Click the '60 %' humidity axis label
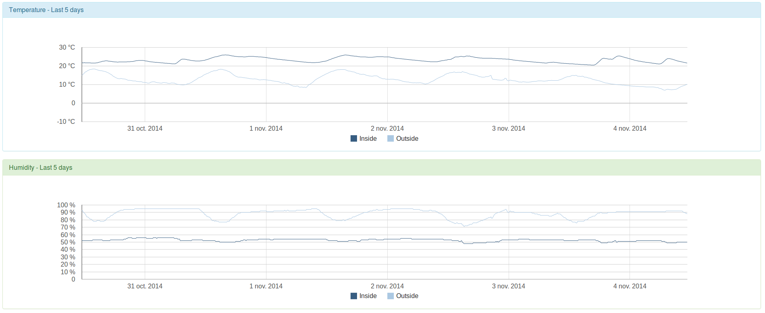 (x=68, y=235)
